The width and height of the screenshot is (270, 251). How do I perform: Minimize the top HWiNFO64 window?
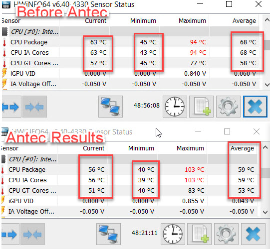click(x=200, y=4)
